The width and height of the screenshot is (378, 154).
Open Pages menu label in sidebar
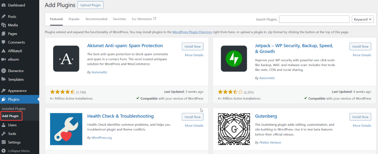pyautogui.click(x=13, y=34)
